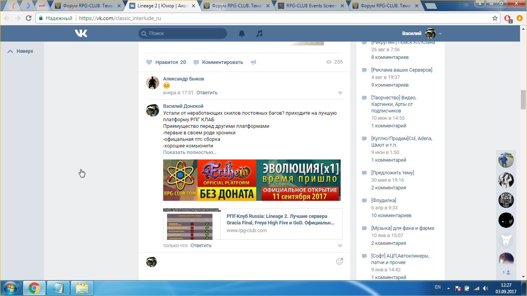Click the VK logo icon
Viewport: 527px width, 296px height.
[81, 33]
